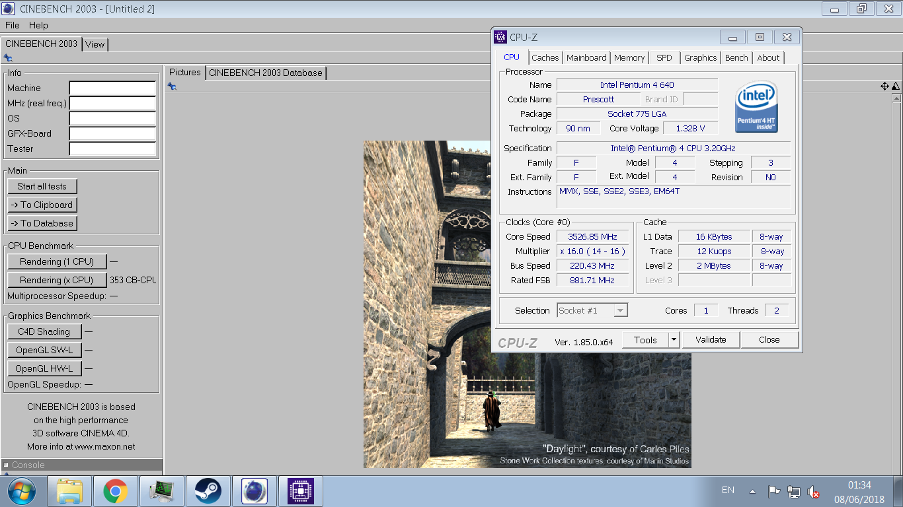This screenshot has height=507, width=903.
Task: Click the Daylight rendered image
Action: point(527,304)
